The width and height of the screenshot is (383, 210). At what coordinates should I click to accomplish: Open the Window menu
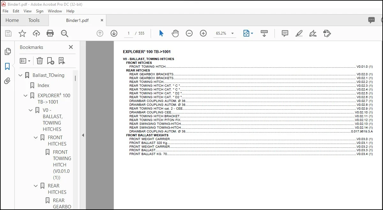(x=55, y=11)
